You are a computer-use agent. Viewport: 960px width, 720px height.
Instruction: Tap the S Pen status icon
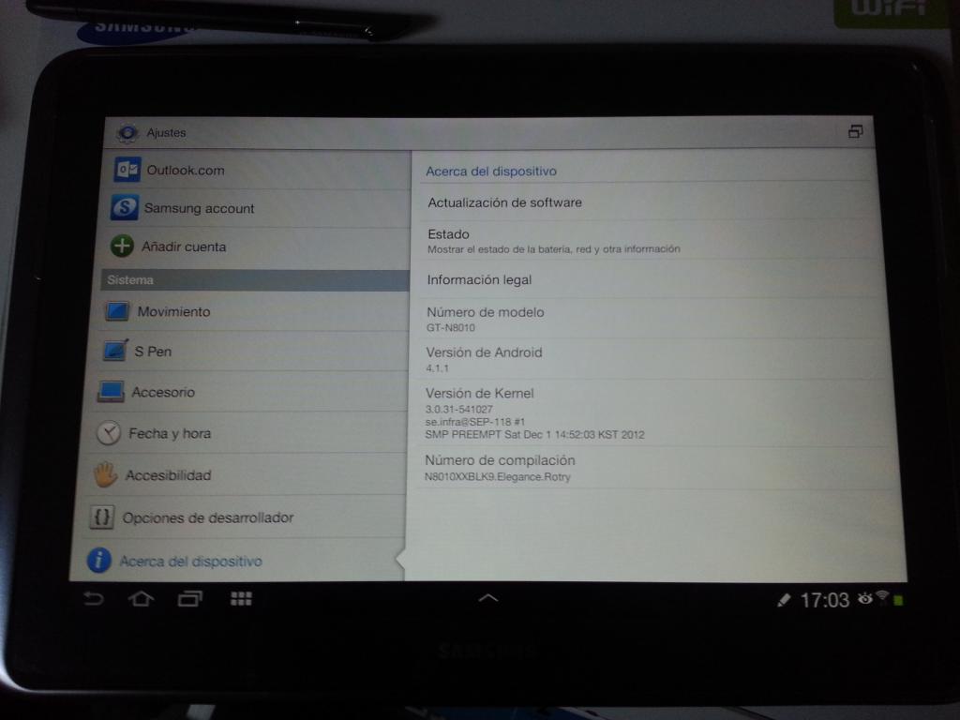(x=784, y=600)
